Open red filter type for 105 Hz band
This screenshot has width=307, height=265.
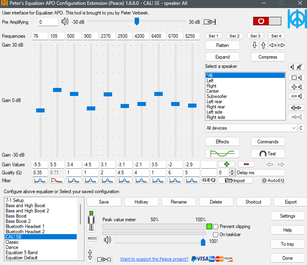pos(57,180)
